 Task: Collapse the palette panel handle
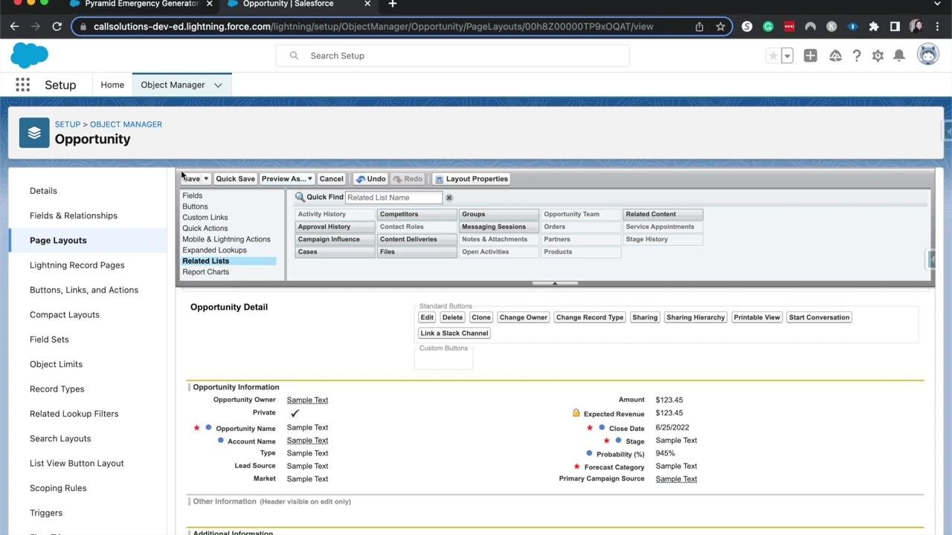(555, 283)
